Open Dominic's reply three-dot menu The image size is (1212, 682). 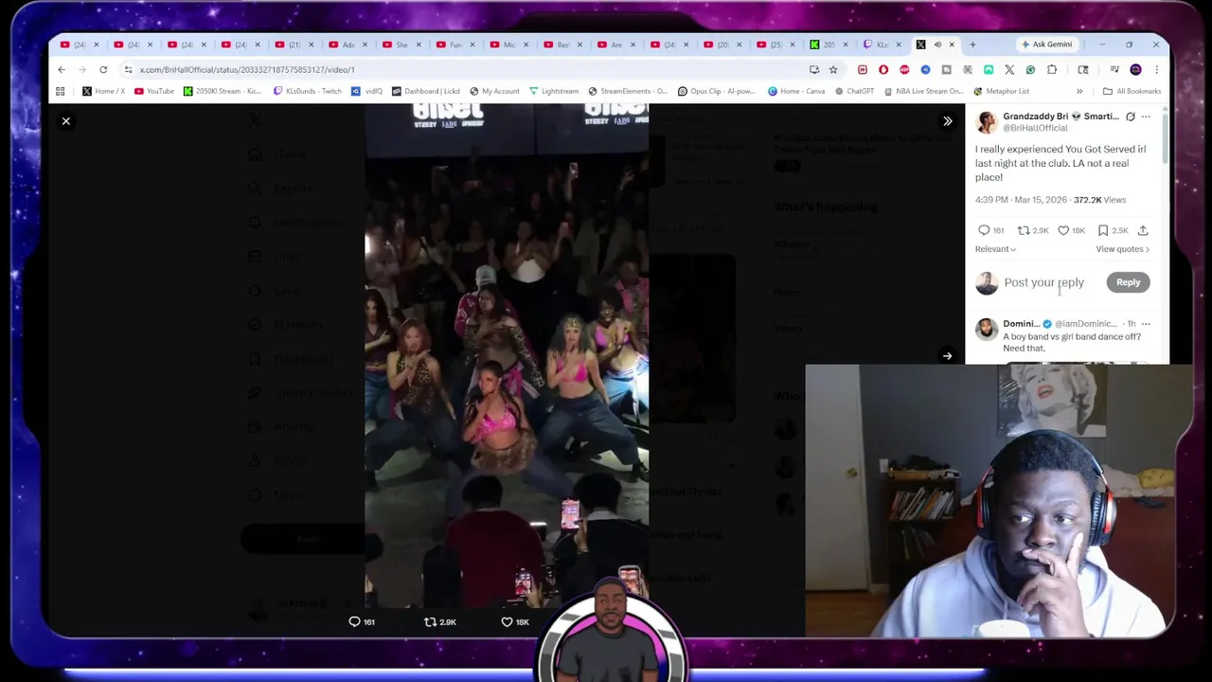[1146, 324]
